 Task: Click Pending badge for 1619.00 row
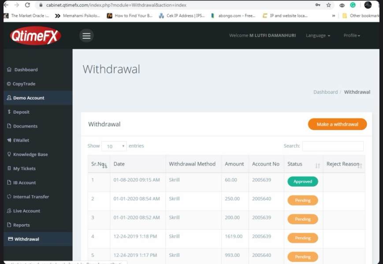(303, 238)
